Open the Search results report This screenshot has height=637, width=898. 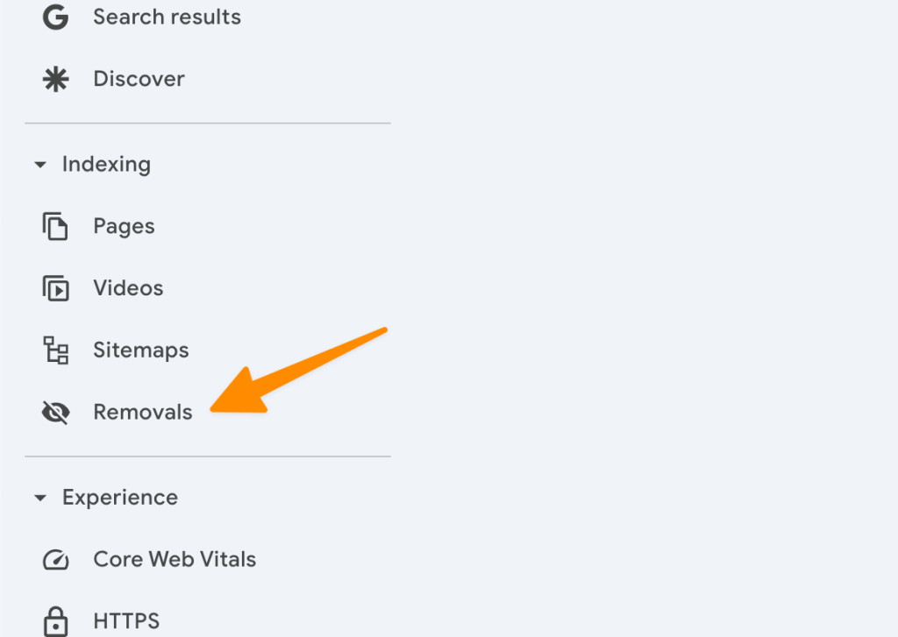point(167,17)
